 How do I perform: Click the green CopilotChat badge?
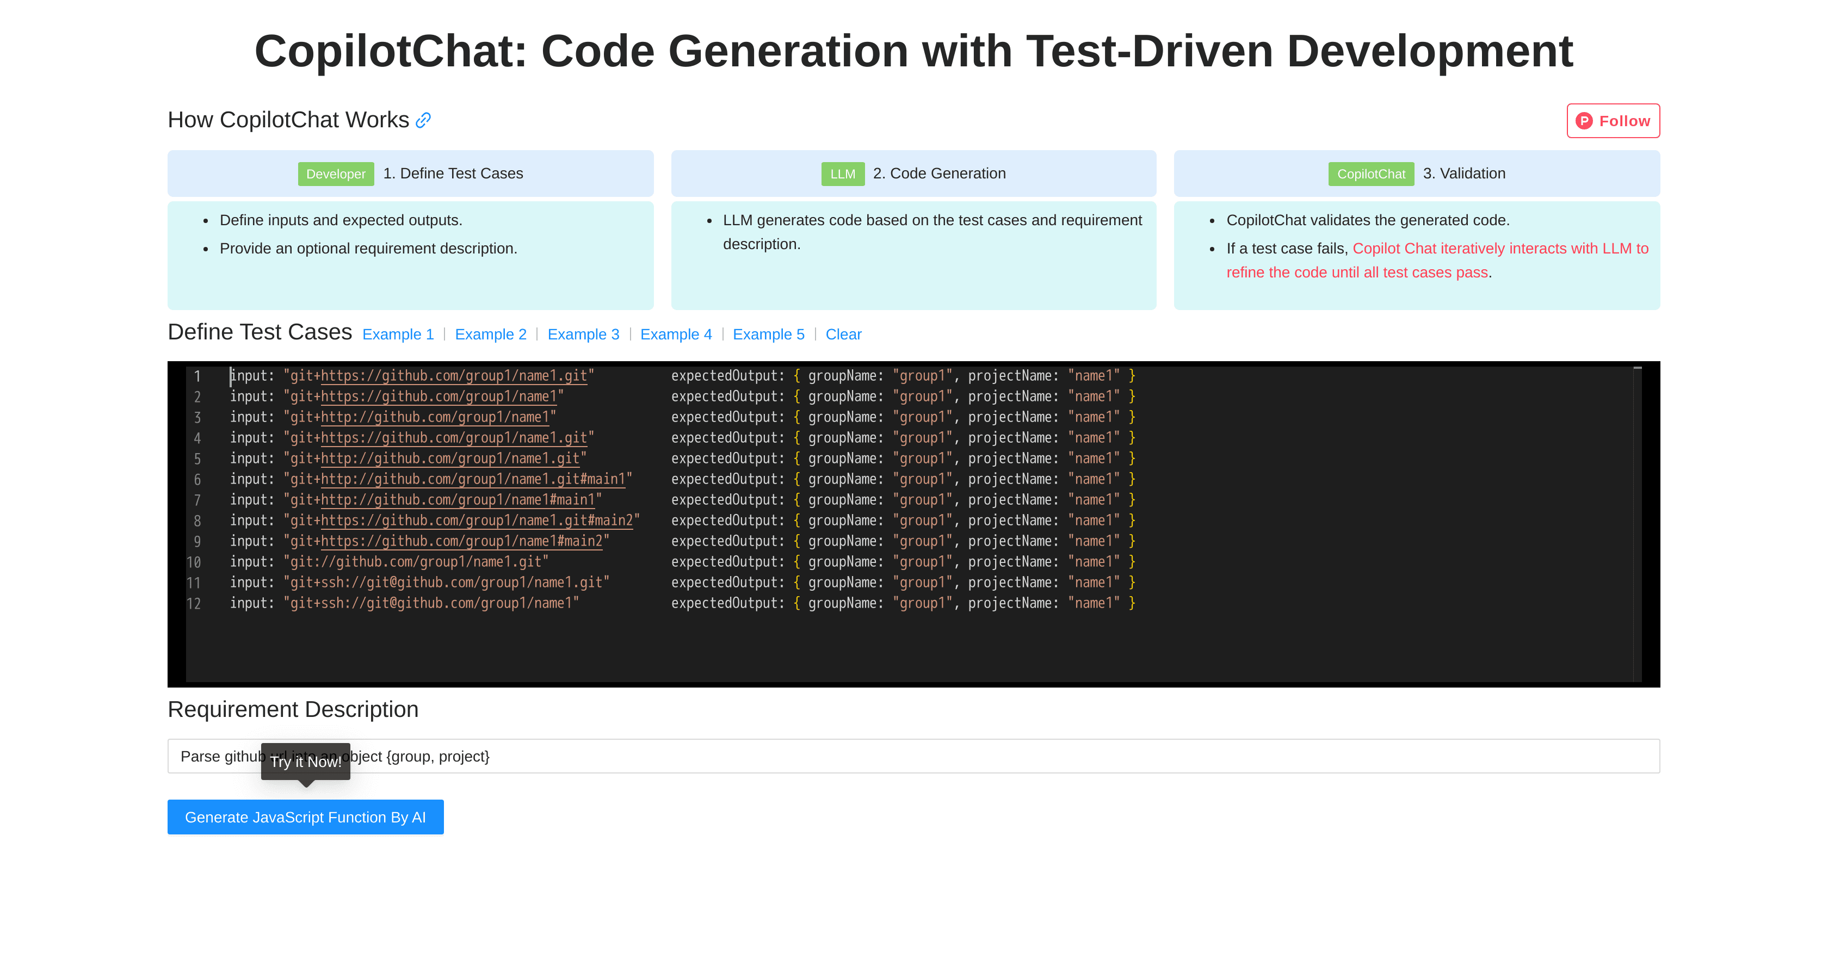tap(1370, 173)
